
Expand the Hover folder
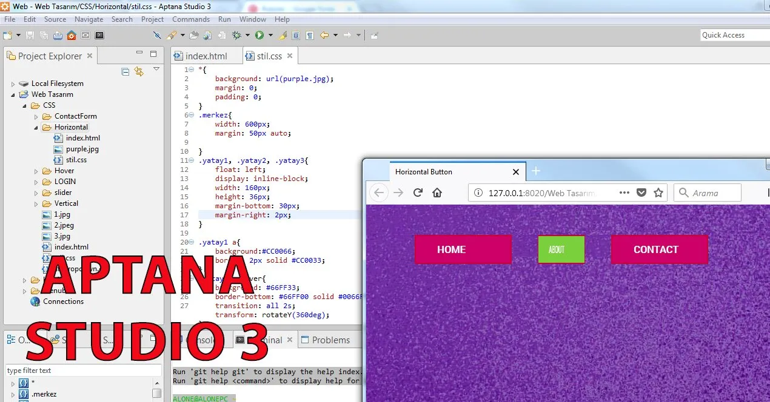pos(36,171)
